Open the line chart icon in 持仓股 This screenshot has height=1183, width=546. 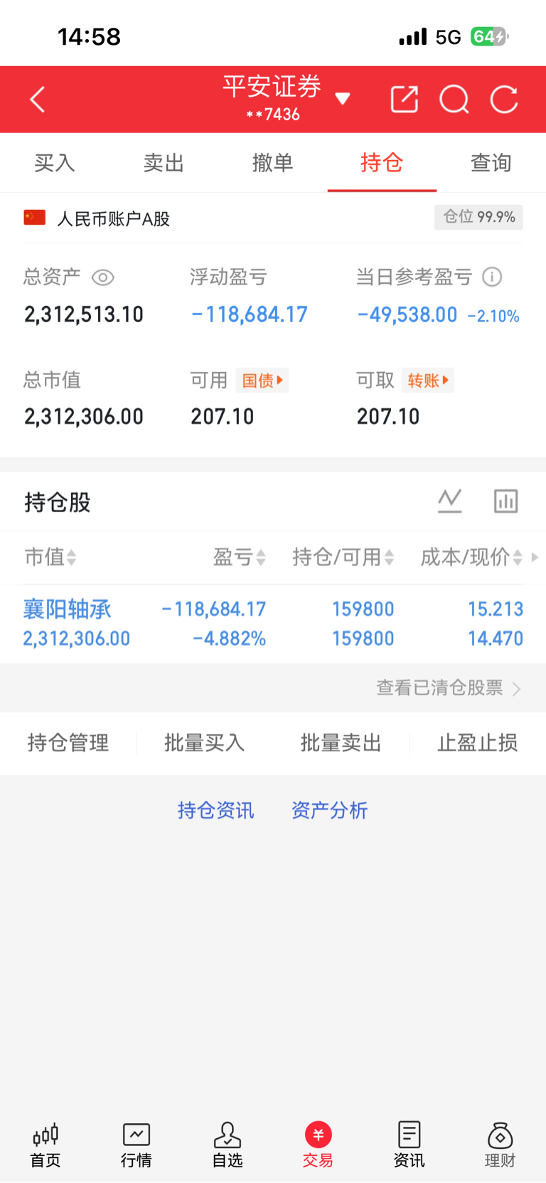coord(449,502)
